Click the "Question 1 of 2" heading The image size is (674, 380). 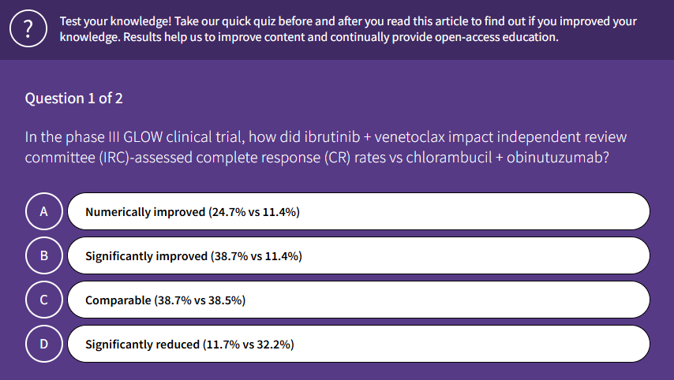coord(74,99)
